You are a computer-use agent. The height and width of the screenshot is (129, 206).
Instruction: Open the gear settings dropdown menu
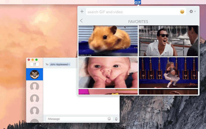[x=192, y=12]
